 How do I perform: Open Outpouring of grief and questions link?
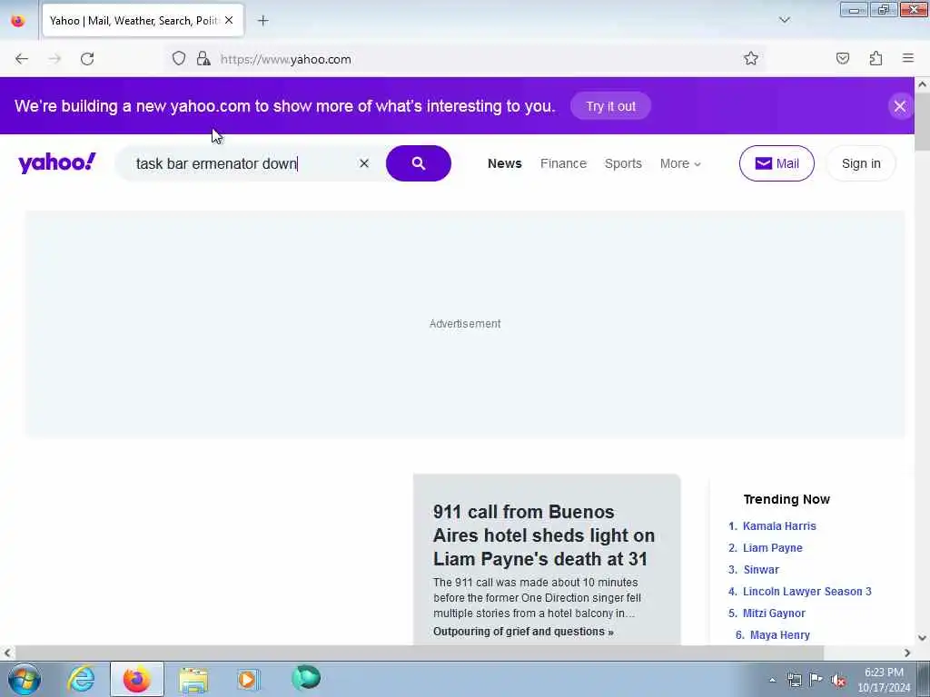[x=523, y=632]
